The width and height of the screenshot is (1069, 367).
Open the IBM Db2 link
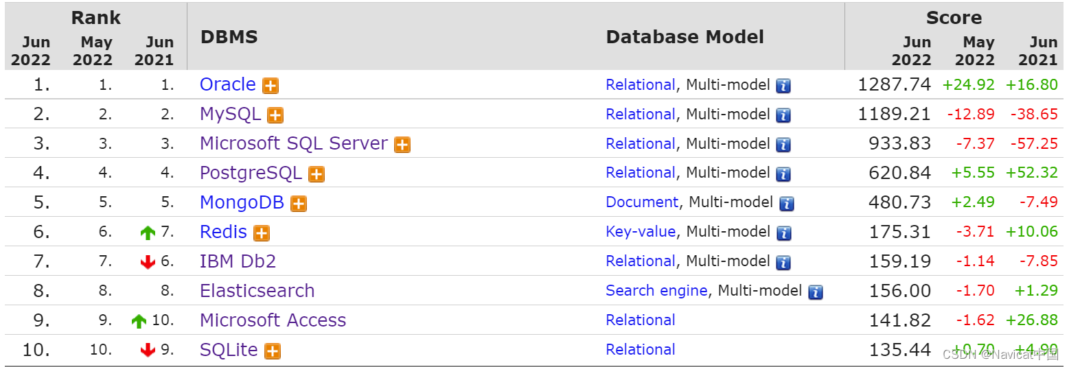[238, 261]
